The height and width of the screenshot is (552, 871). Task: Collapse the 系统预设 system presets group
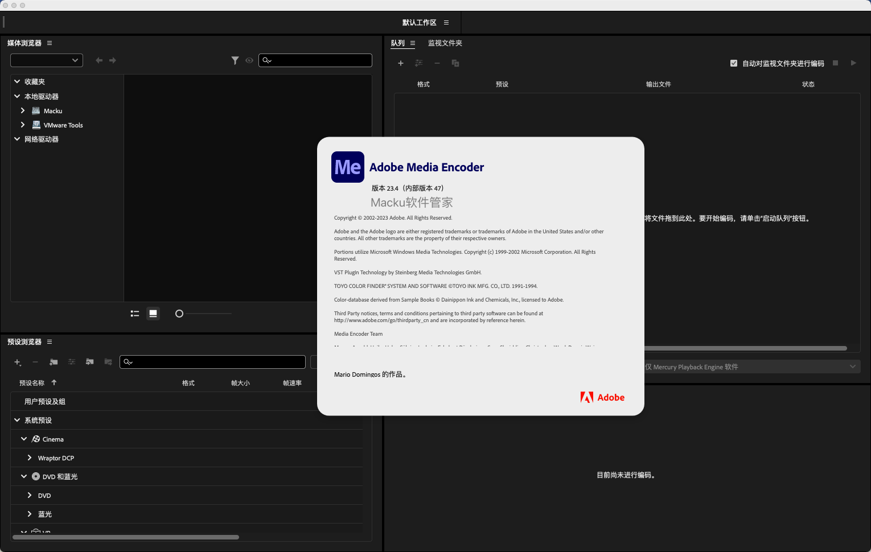pyautogui.click(x=17, y=421)
